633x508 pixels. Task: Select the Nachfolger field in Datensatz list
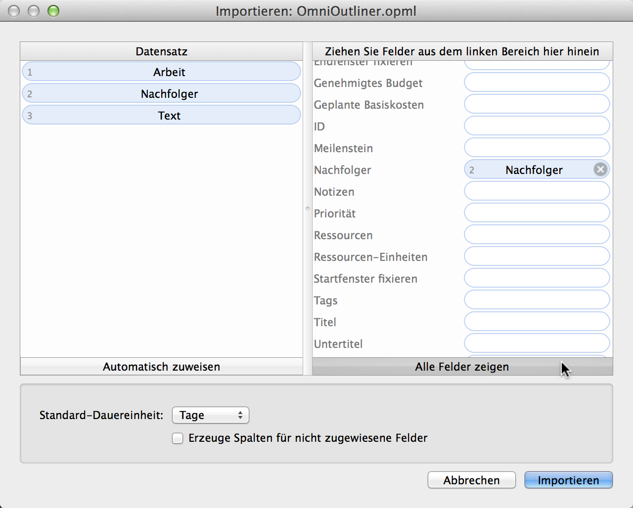(x=162, y=93)
